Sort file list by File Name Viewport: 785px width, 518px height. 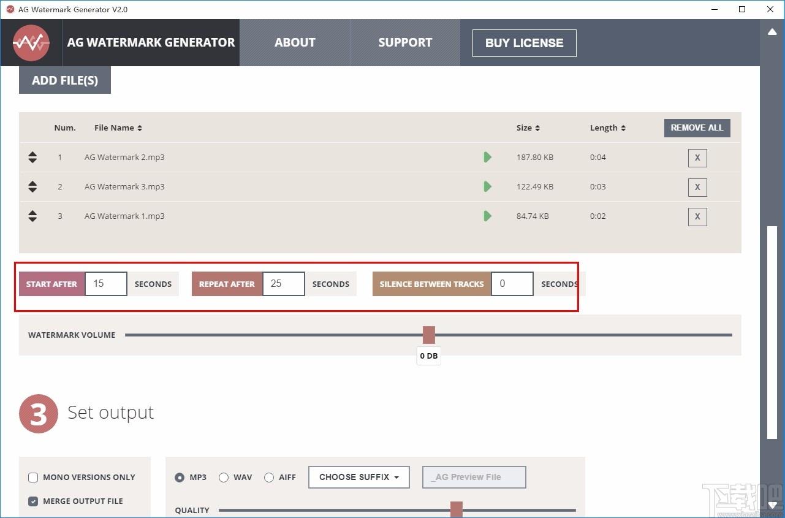(x=118, y=128)
